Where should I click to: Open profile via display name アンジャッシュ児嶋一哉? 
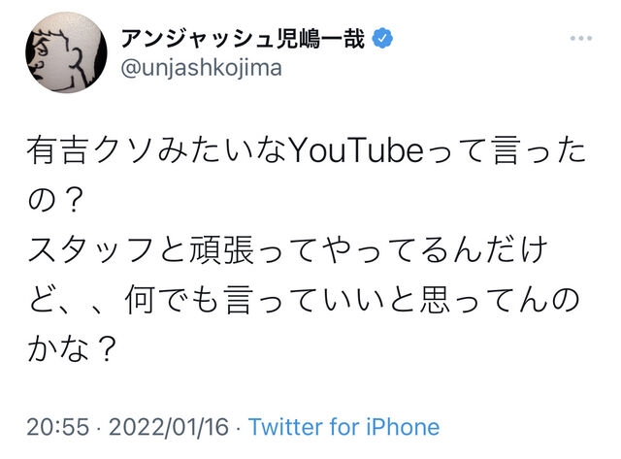pos(244,39)
